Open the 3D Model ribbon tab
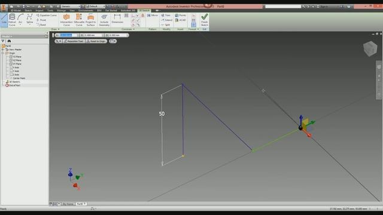Screen dimensions: 383x215 16,11
